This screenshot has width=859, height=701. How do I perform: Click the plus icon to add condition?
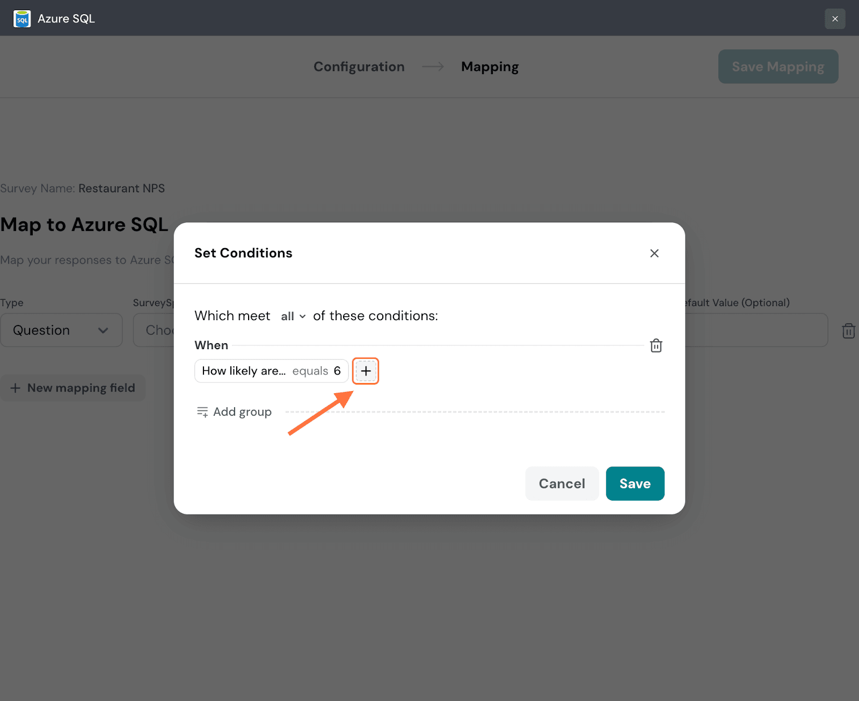366,371
